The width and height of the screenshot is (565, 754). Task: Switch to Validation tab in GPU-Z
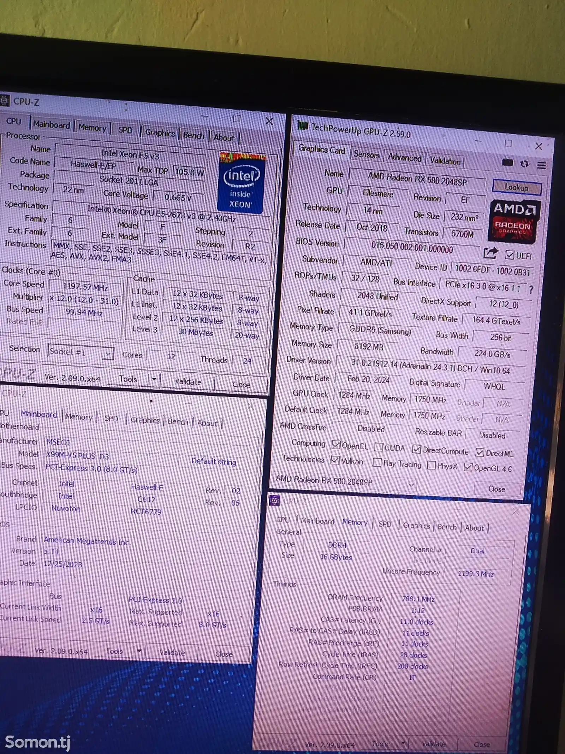[445, 161]
